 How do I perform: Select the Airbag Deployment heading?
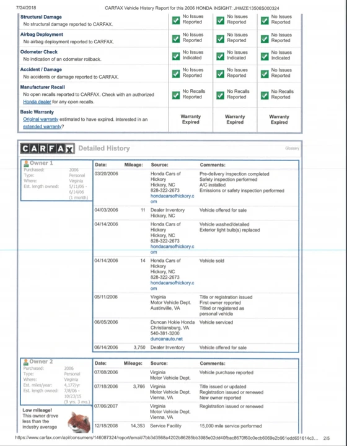42,35
